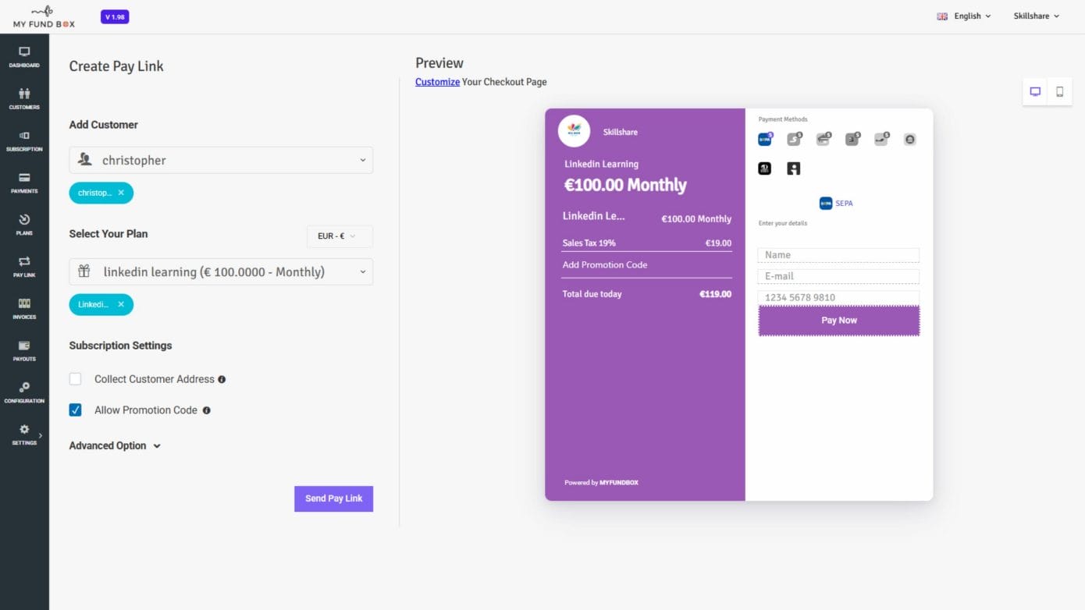Viewport: 1085px width, 610px height.
Task: Enable Collect Customer Address checkbox
Action: coord(76,379)
